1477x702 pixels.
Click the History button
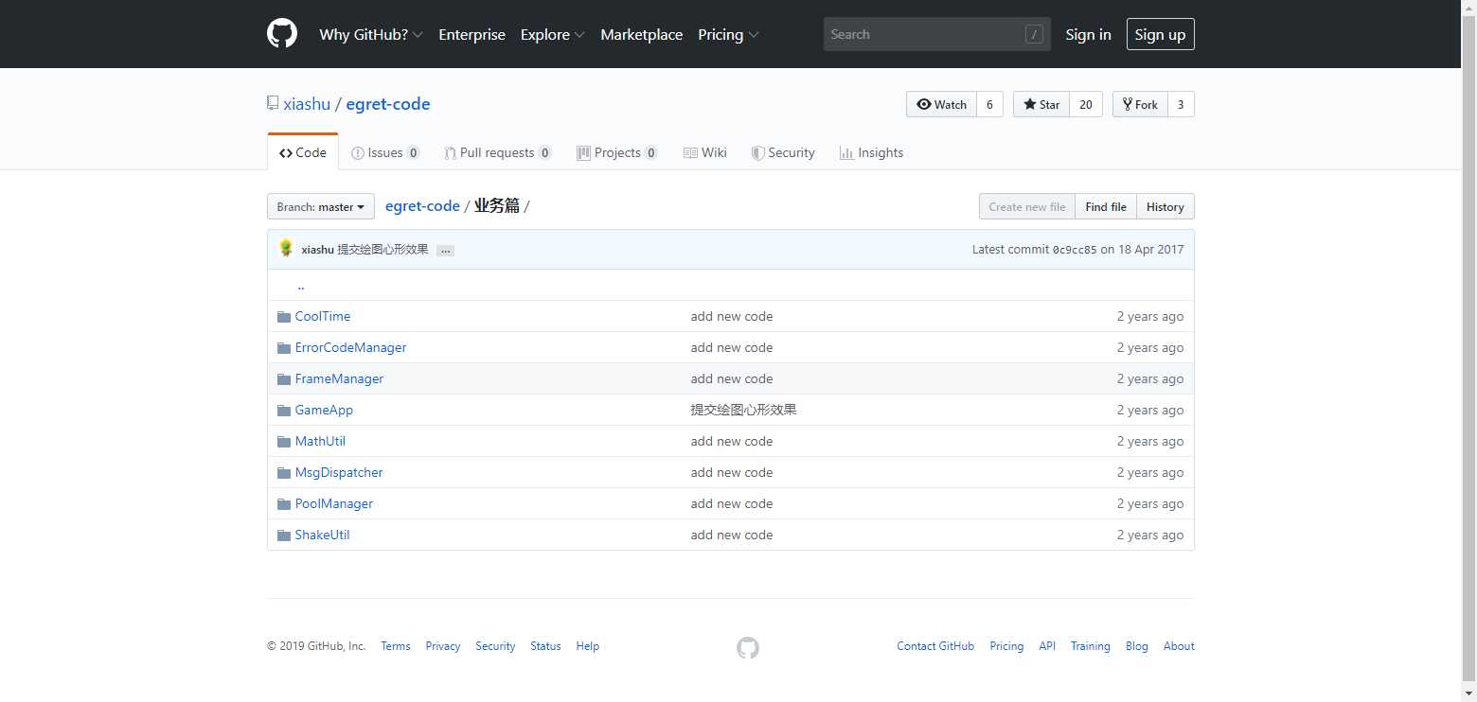point(1166,206)
